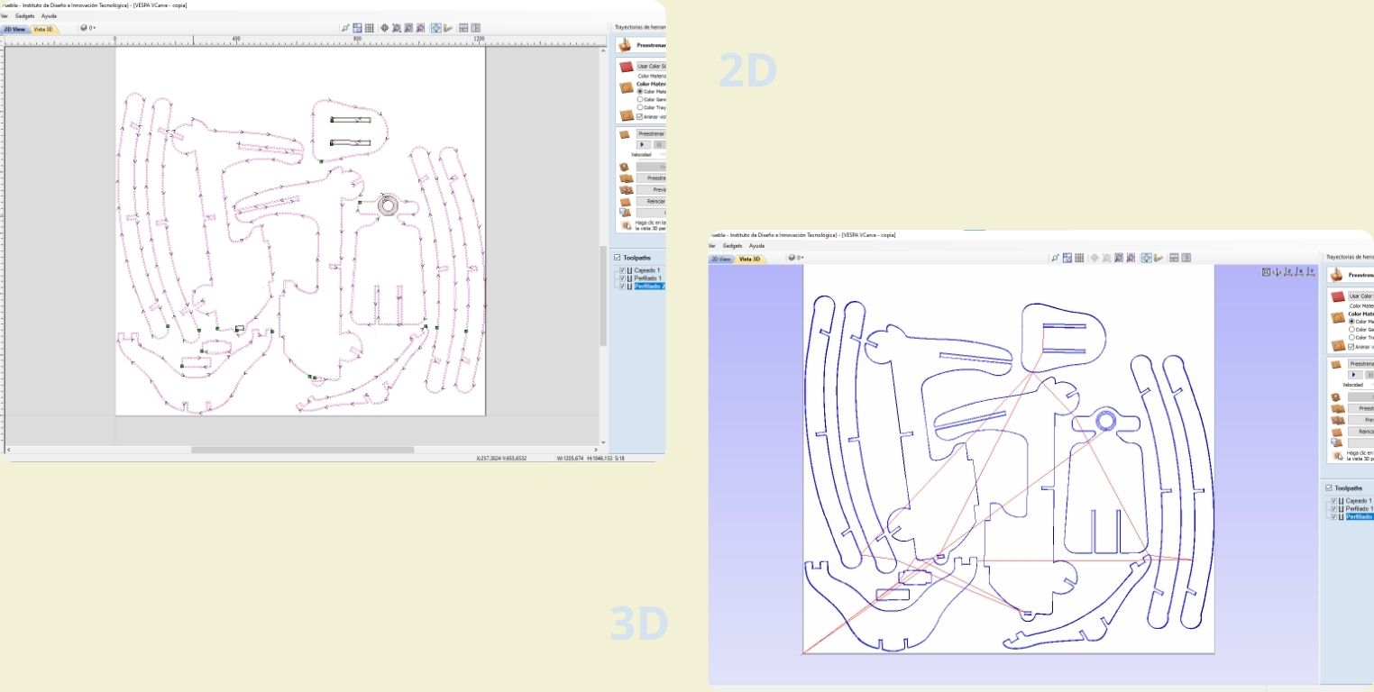
Task: Click Preestrenar button above play control, 3D window
Action: point(1360,363)
